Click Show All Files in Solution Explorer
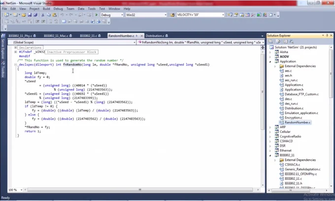This screenshot has width=335, height=201. tap(278, 41)
